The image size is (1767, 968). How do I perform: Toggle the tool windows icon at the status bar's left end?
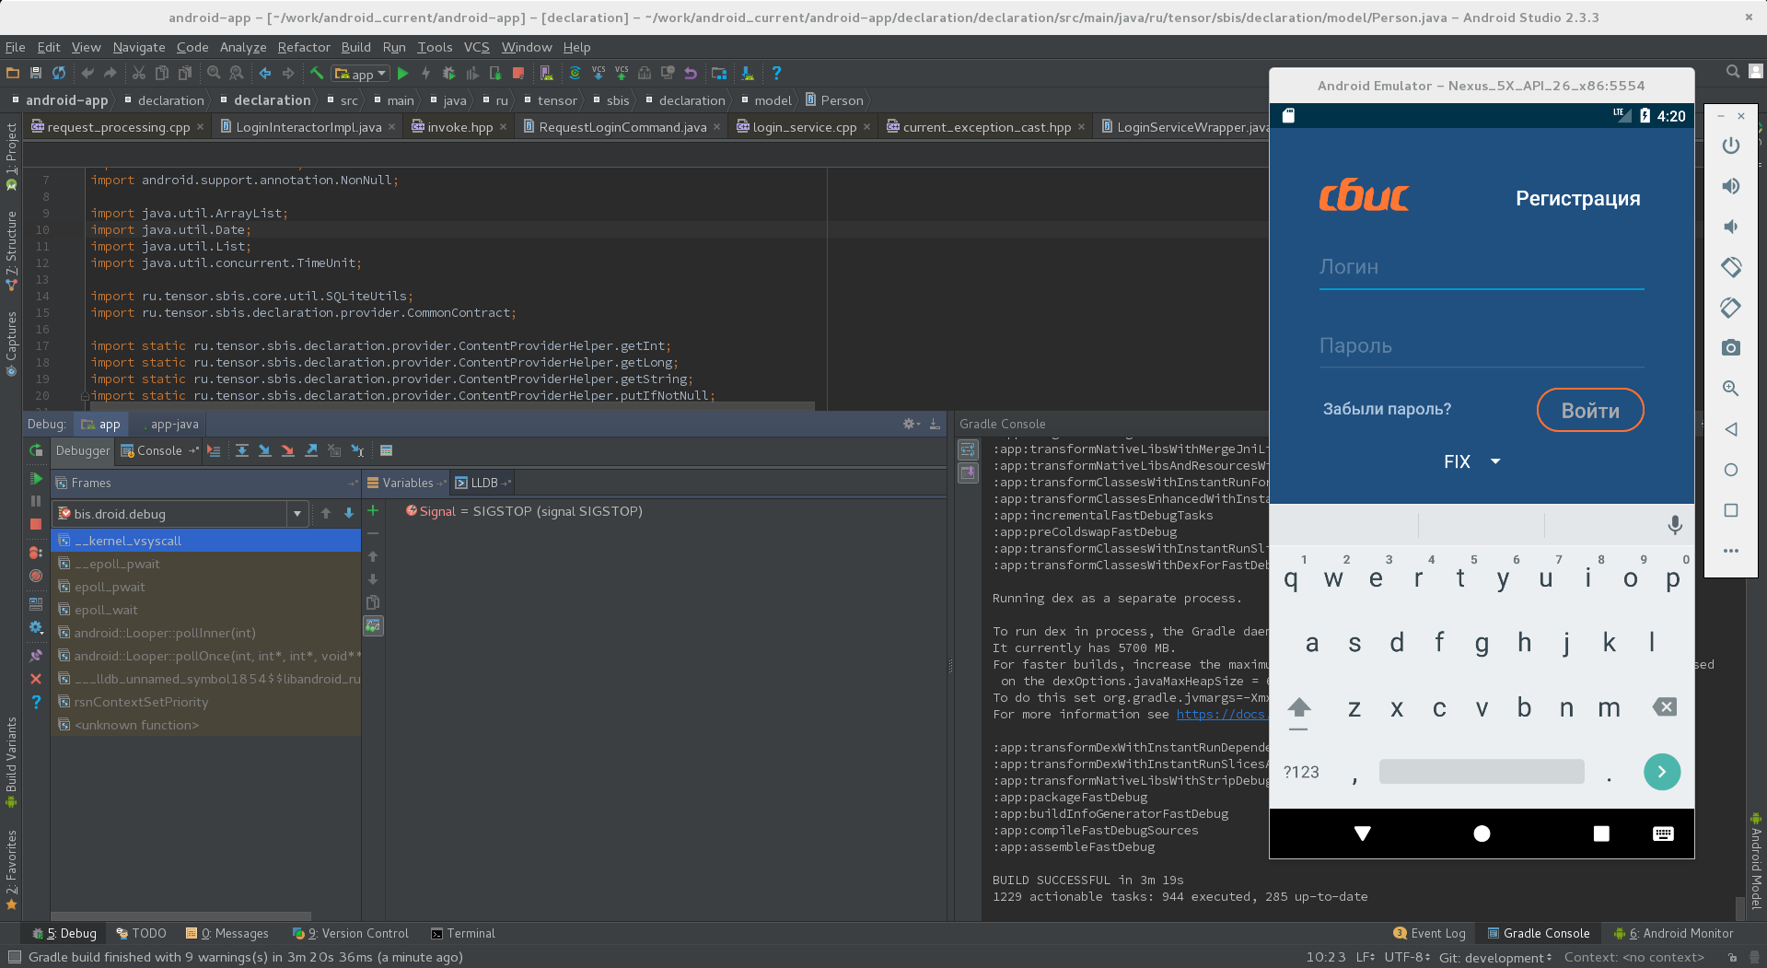pyautogui.click(x=14, y=957)
